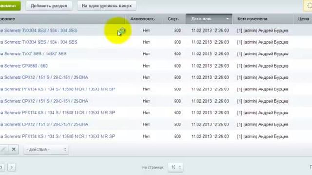312x175 pixels.
Task: Open the '- действия -' dropdown
Action: click(x=46, y=149)
